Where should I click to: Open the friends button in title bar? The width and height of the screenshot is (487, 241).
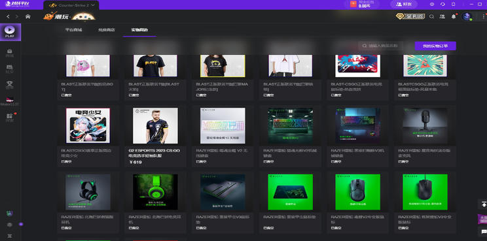click(404, 5)
